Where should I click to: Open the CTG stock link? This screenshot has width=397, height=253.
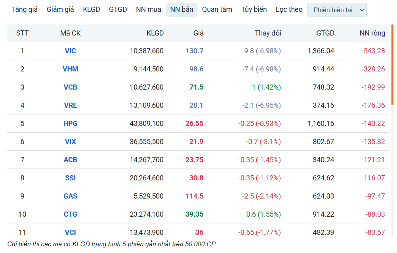[71, 214]
